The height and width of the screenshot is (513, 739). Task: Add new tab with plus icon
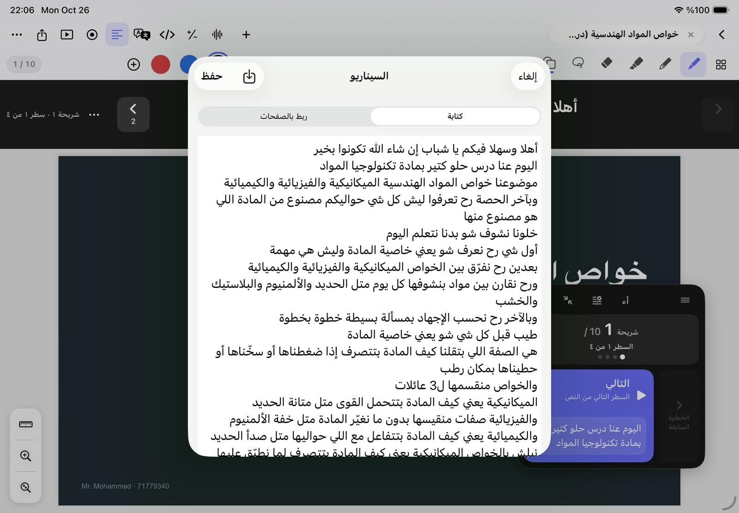[246, 35]
